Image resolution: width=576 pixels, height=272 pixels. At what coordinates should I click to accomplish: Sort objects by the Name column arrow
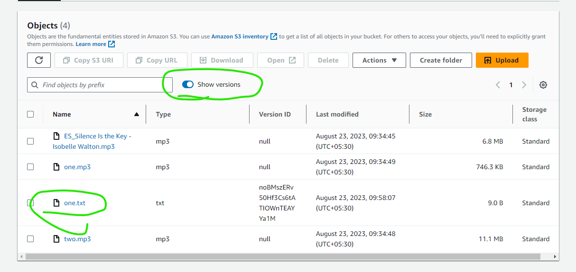tap(137, 114)
